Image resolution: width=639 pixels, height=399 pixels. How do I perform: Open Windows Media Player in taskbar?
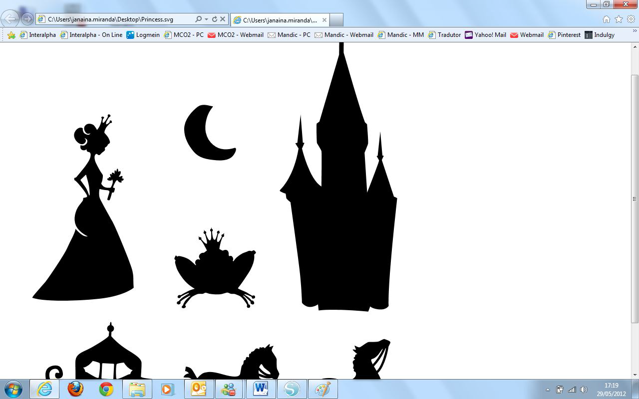click(167, 389)
